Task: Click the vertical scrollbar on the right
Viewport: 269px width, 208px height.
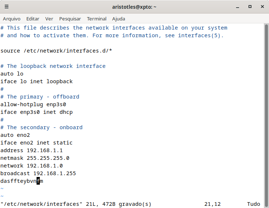Action: (x=266, y=115)
